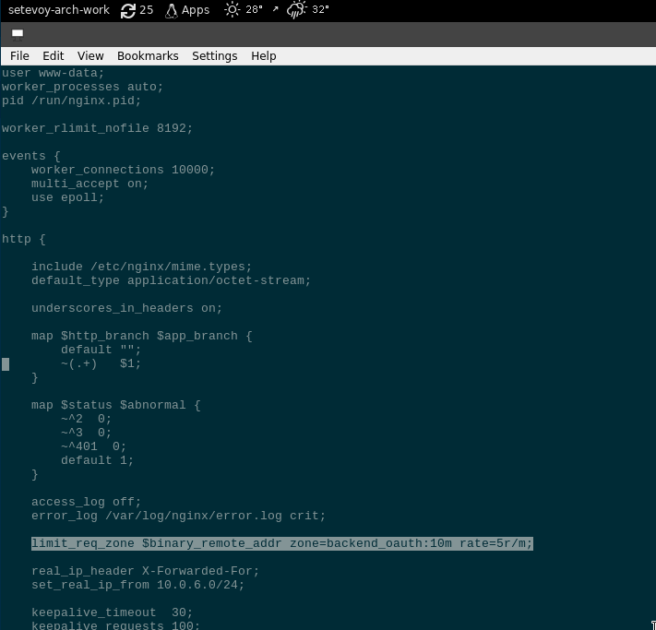This screenshot has width=656, height=630.
Task: Click the rain cloud forecast icon
Action: 296,10
